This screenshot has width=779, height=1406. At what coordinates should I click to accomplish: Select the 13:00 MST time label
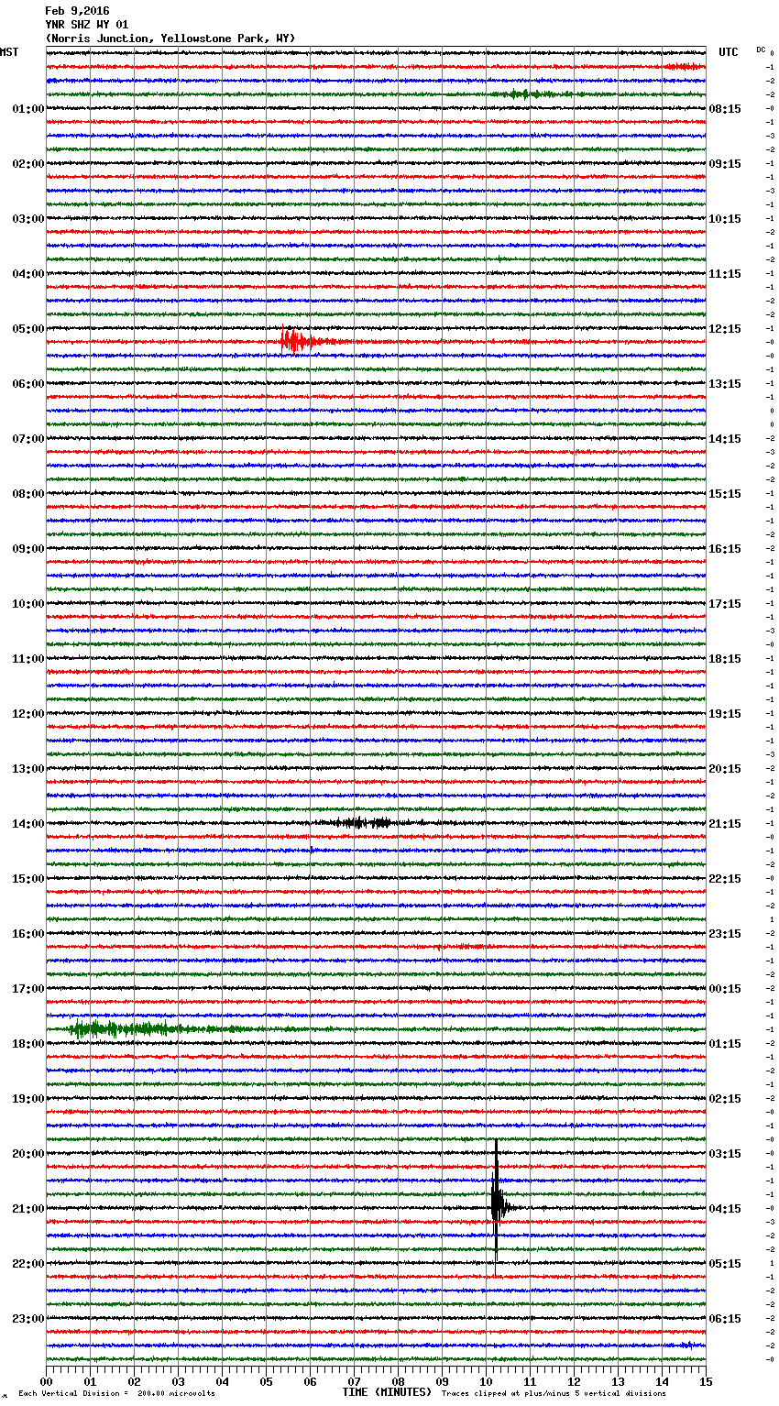coord(28,769)
